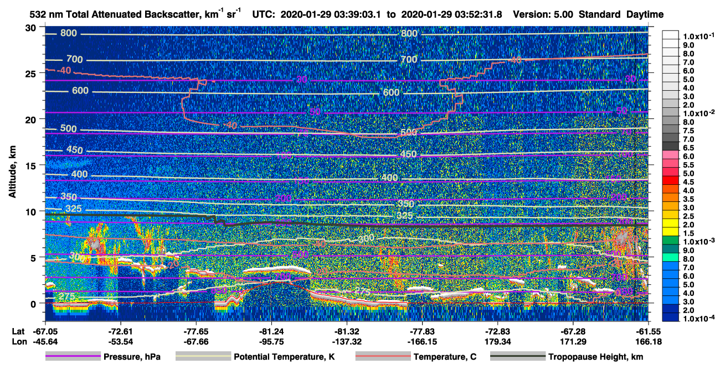Click the latitude value '-61.55'

tap(650, 331)
